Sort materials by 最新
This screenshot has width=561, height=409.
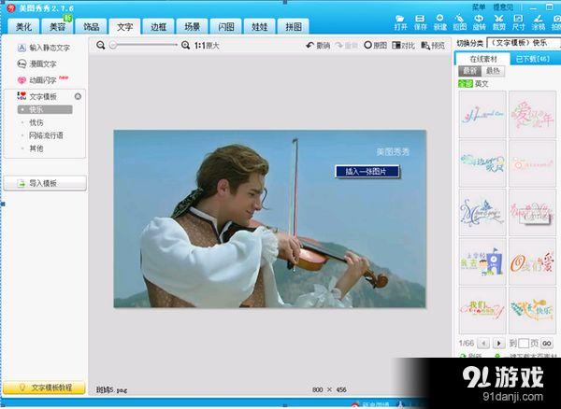click(x=469, y=71)
